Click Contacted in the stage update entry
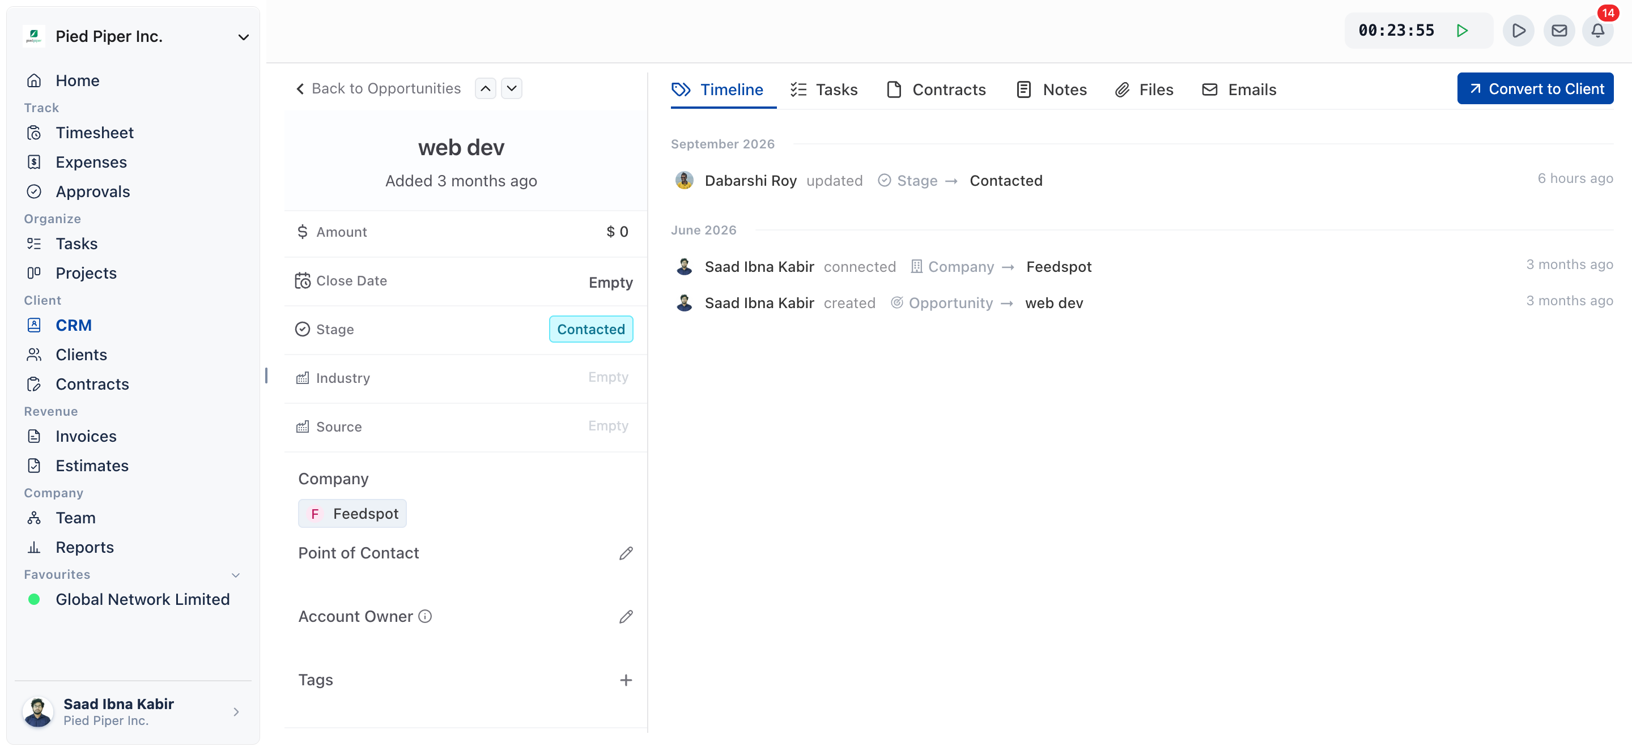 1005,181
